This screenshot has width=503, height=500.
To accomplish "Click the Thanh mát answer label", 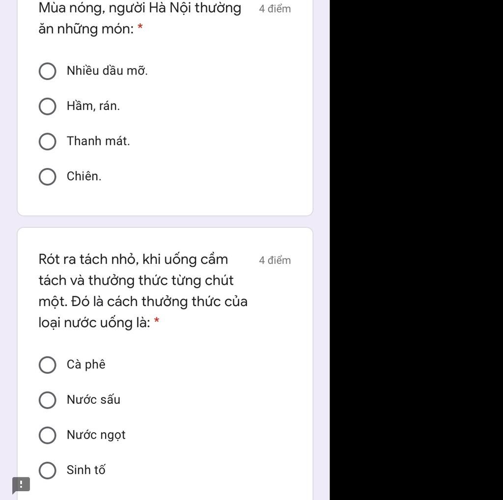I will [98, 141].
